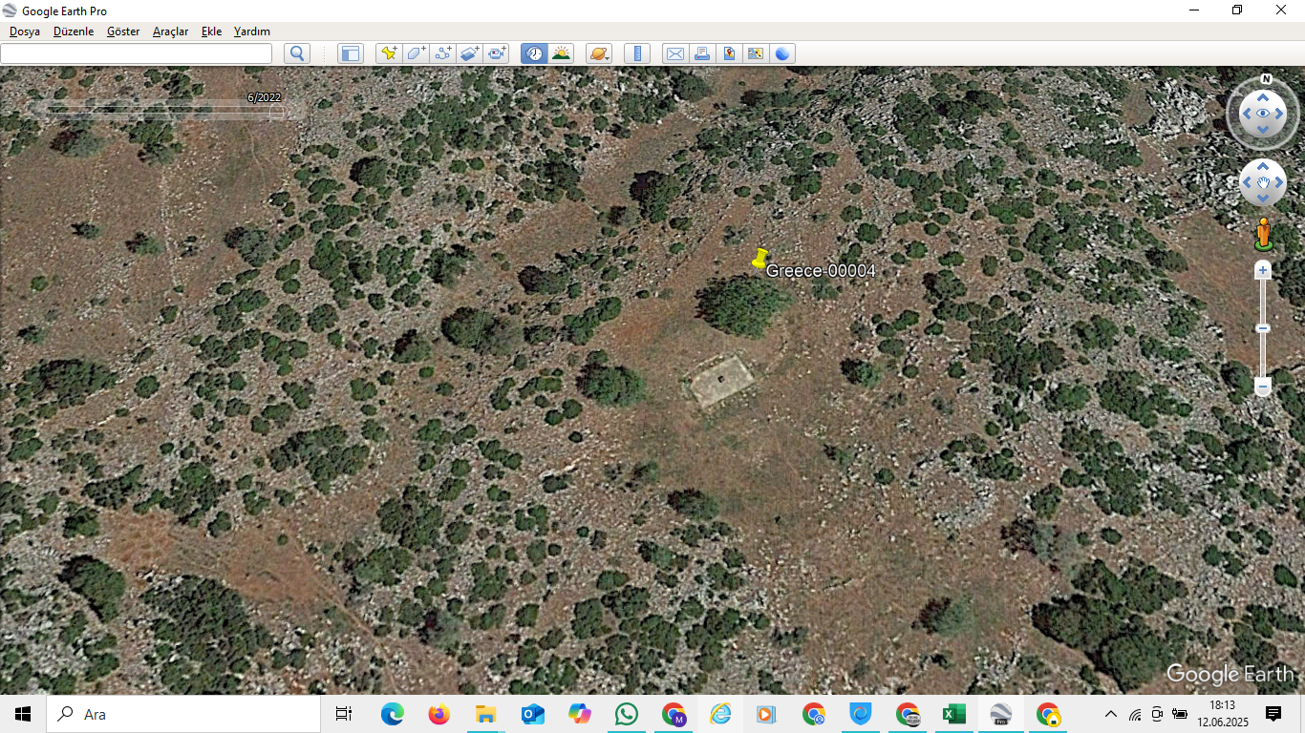
Task: Open Outlook from the taskbar
Action: [x=532, y=714]
